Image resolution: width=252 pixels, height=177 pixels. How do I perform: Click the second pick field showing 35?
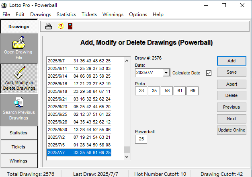(154, 91)
